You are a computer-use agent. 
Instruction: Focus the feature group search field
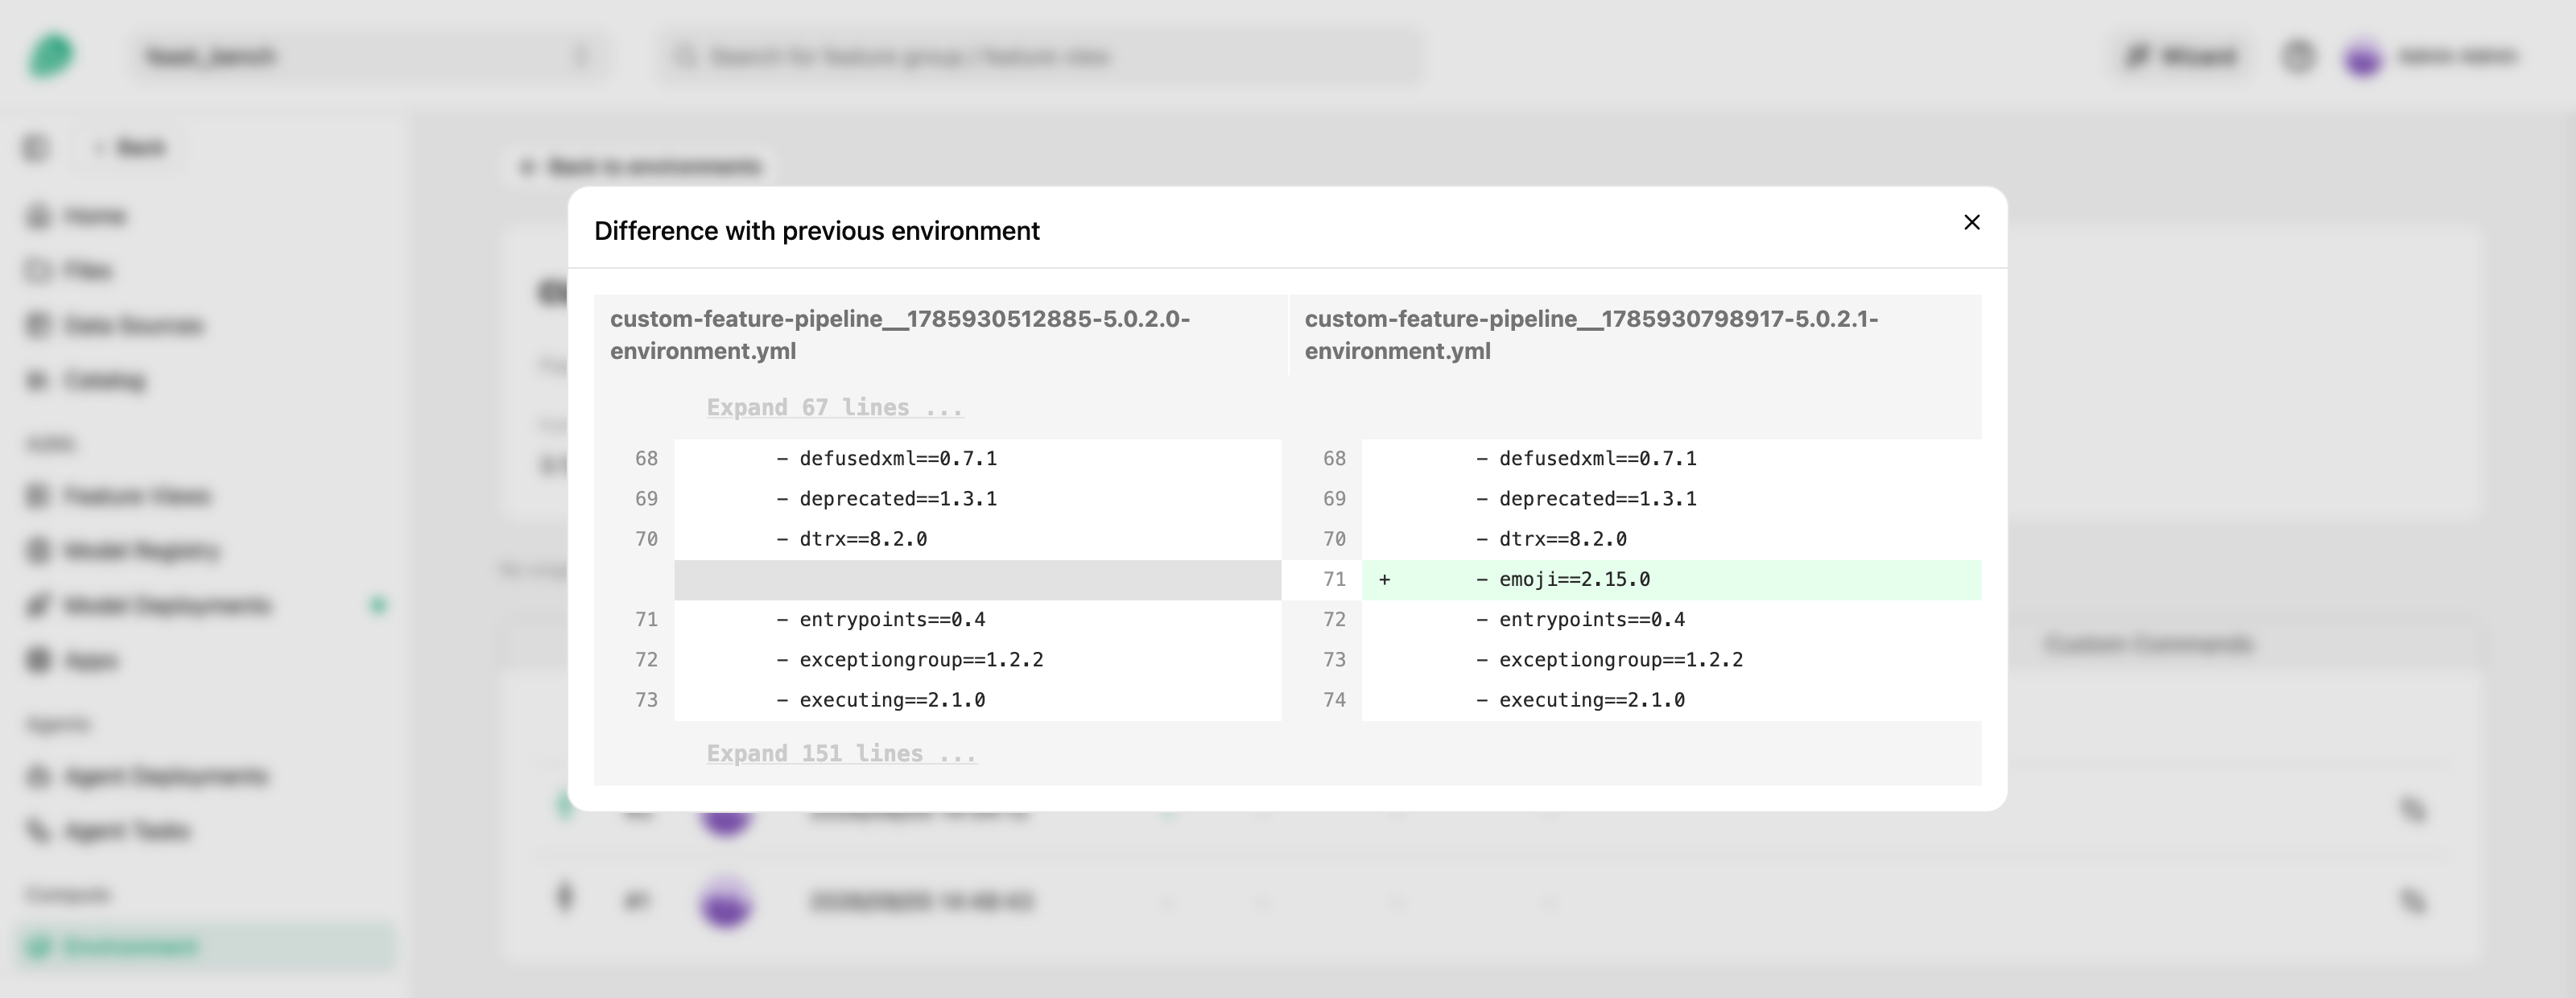(x=1040, y=56)
